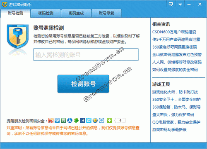Image resolution: width=207 pixels, height=149 pixels.
Task: Open link 360安全卫士，全面安全呵护
Action: coord(176,100)
